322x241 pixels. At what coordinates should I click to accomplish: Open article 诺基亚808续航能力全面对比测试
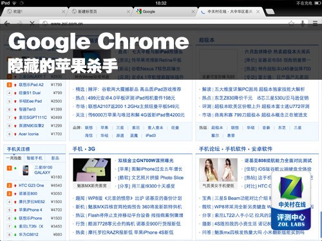coord(278,161)
